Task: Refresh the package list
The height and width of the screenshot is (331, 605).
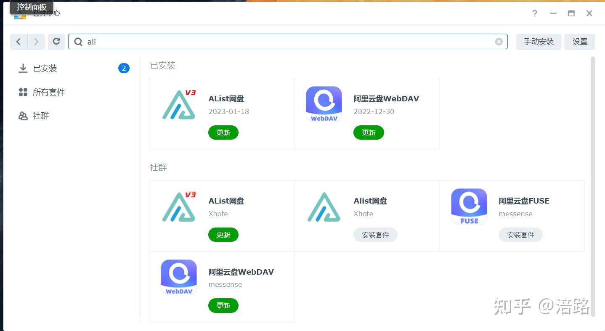Action: pos(56,42)
